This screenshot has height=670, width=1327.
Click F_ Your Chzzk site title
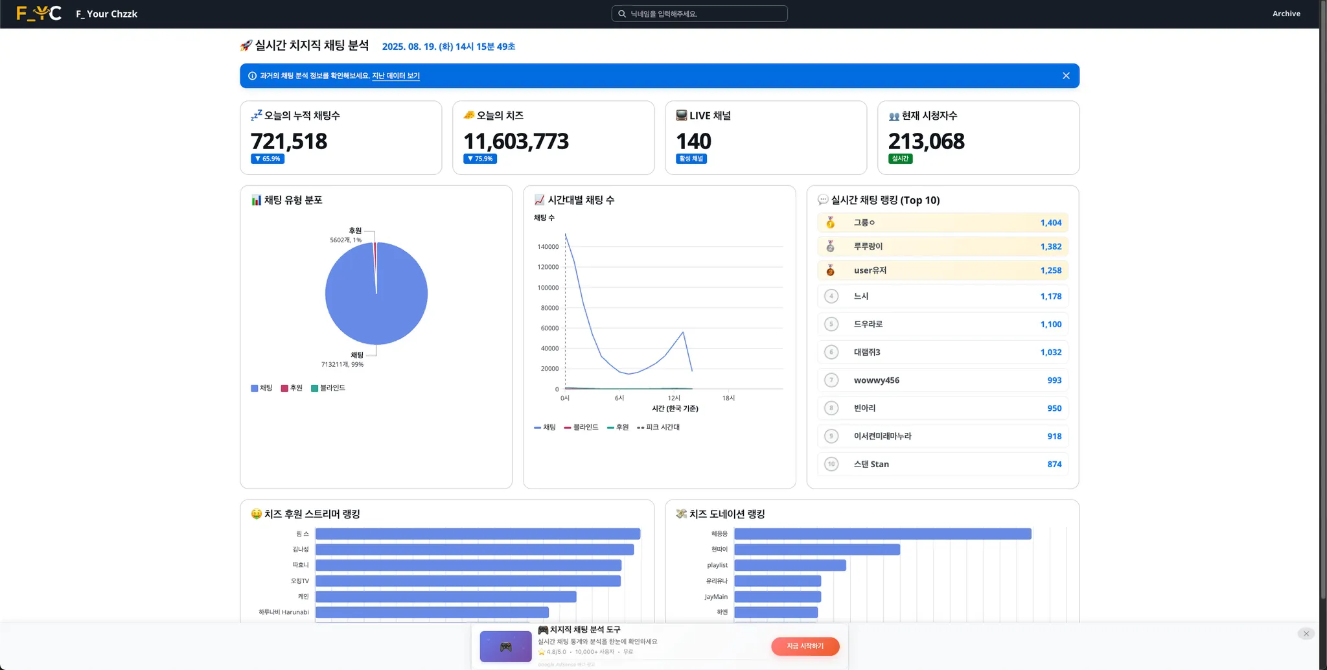click(106, 14)
